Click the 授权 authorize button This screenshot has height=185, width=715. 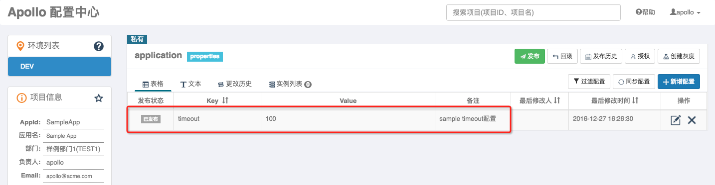coord(640,56)
